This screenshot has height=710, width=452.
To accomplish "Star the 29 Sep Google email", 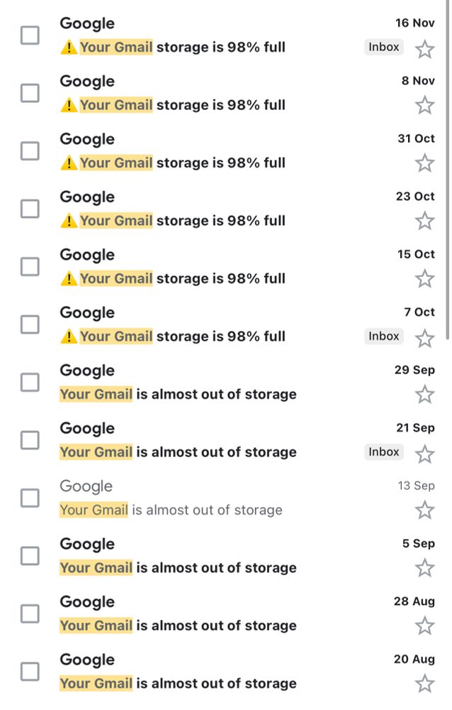I will (x=424, y=395).
